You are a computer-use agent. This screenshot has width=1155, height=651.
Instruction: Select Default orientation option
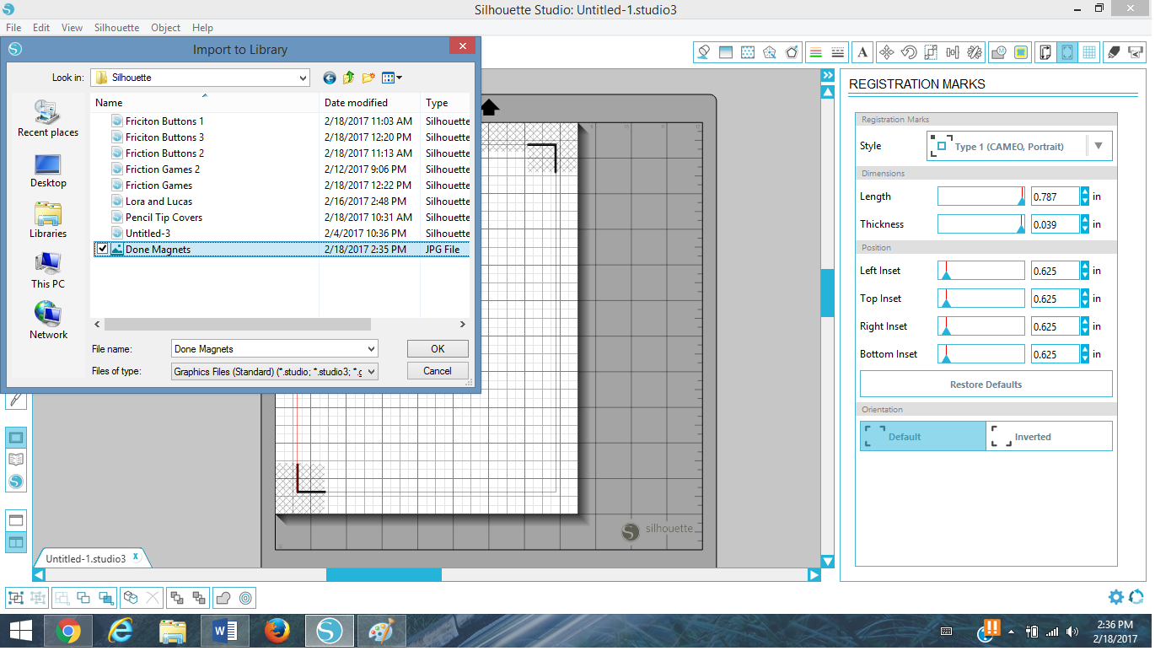pos(923,436)
